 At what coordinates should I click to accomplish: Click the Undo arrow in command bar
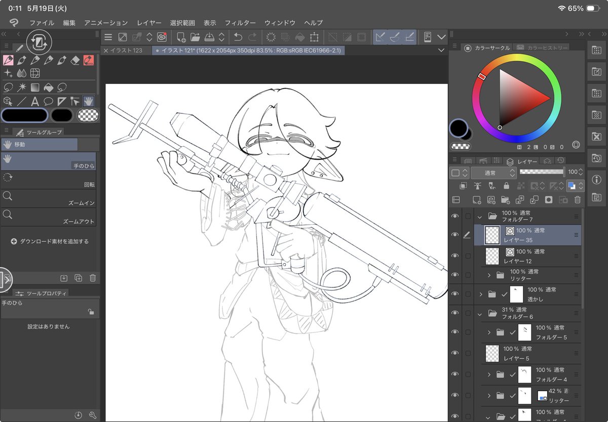238,37
